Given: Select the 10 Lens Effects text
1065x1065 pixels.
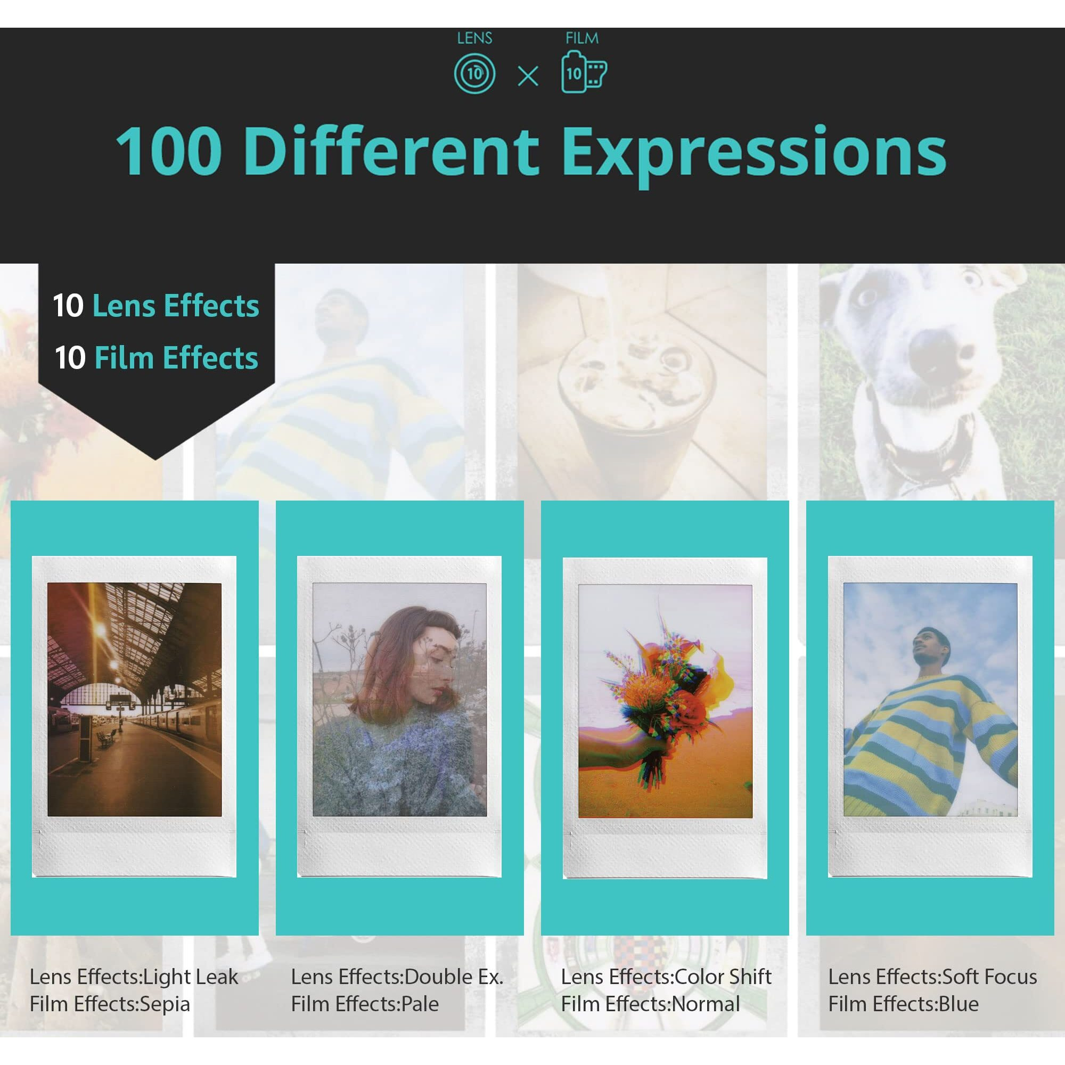Looking at the screenshot, I should (156, 305).
